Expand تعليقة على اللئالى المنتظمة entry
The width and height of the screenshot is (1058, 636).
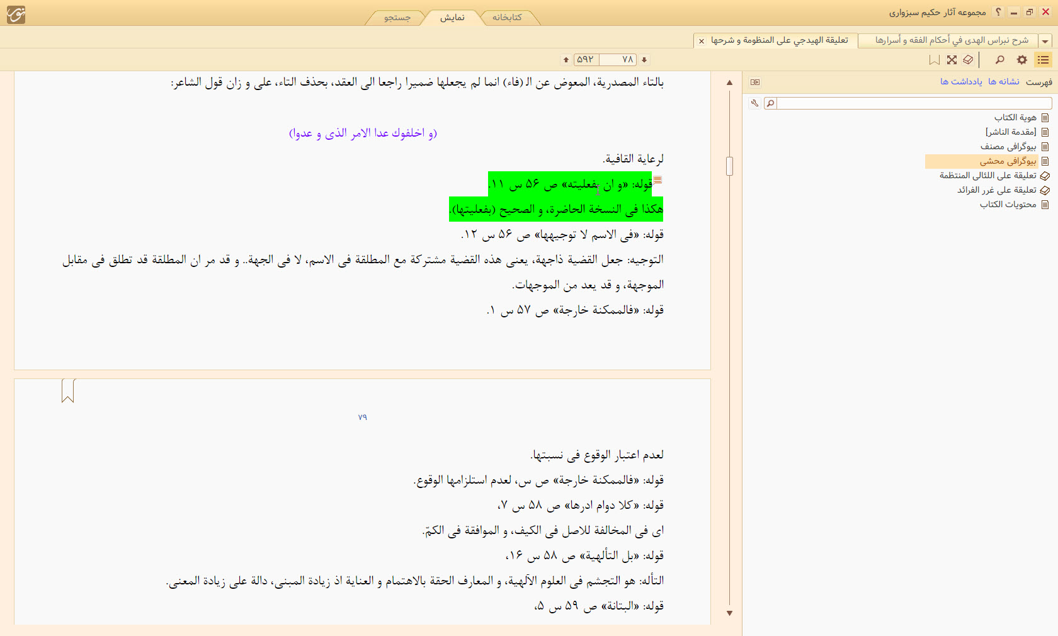(x=988, y=176)
